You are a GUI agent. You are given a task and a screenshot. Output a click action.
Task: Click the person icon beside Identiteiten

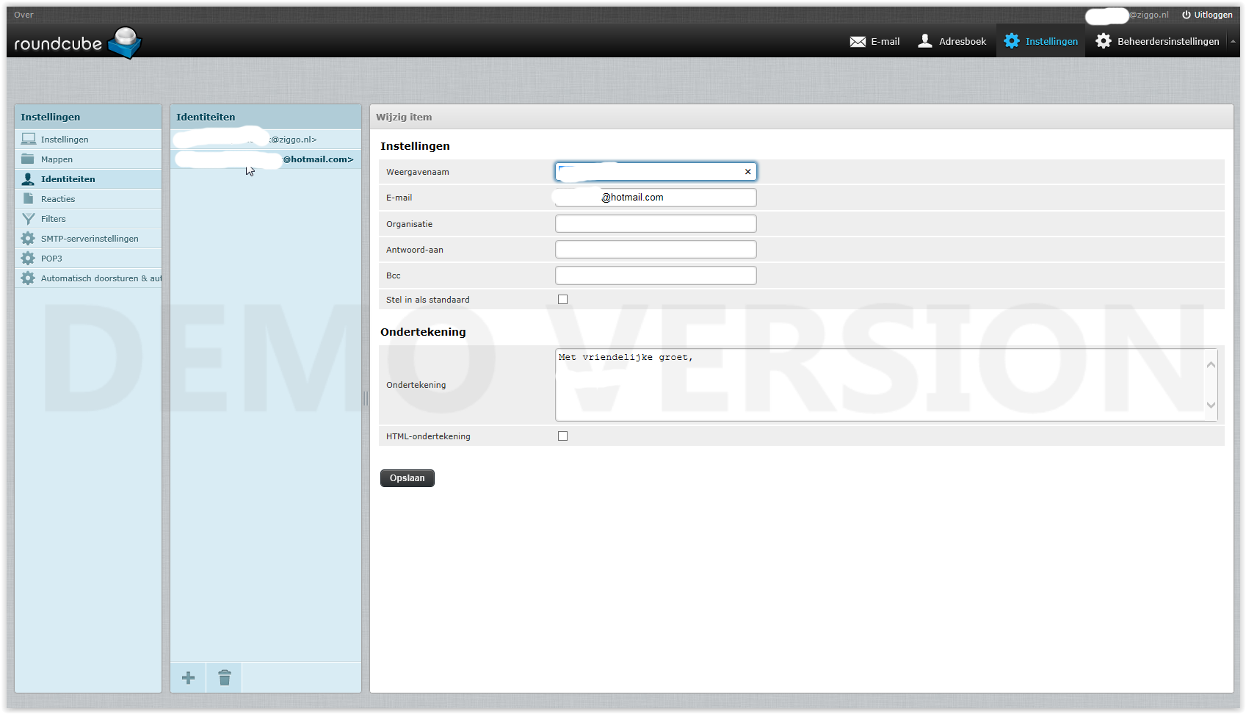click(28, 178)
